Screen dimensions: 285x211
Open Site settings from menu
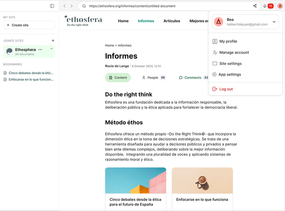click(x=230, y=64)
